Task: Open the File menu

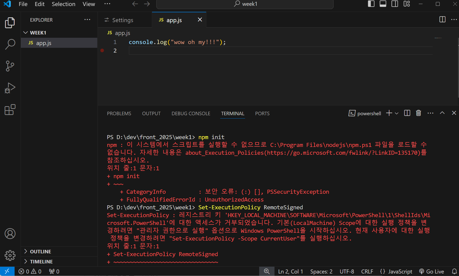Action: click(x=23, y=4)
